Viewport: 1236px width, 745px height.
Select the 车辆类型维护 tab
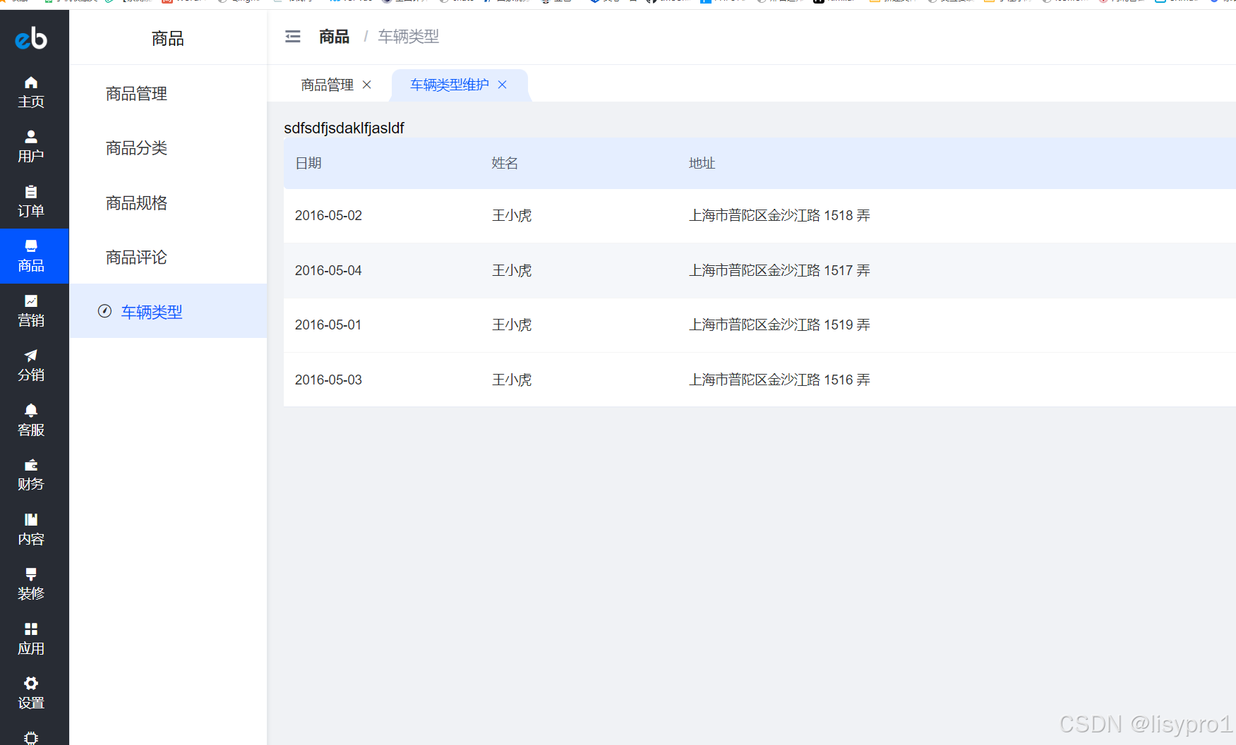point(449,85)
